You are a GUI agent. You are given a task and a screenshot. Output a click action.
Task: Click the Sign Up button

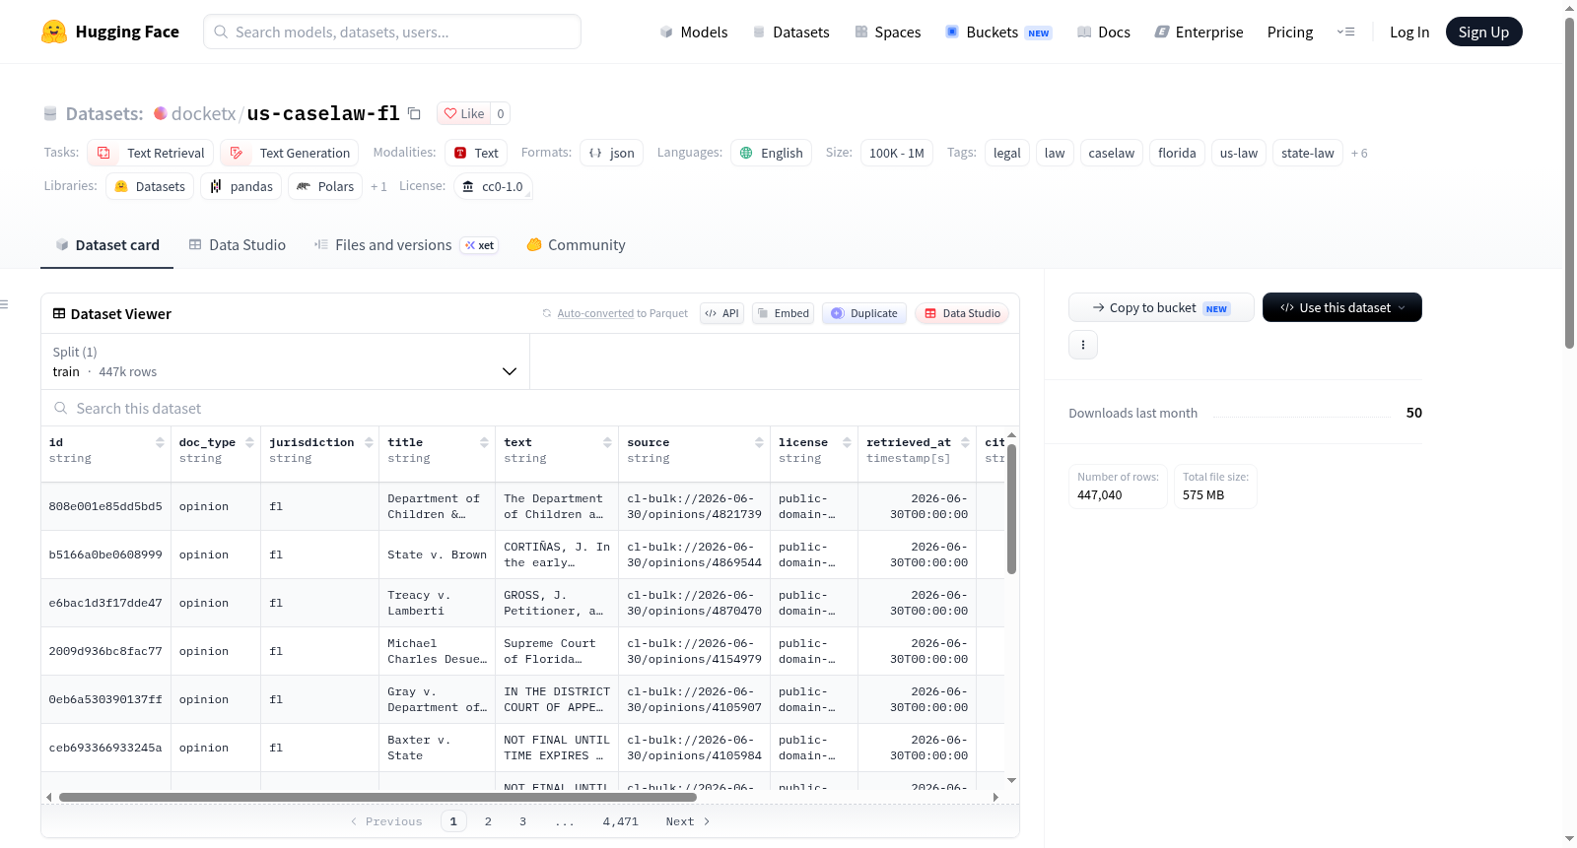(1483, 32)
